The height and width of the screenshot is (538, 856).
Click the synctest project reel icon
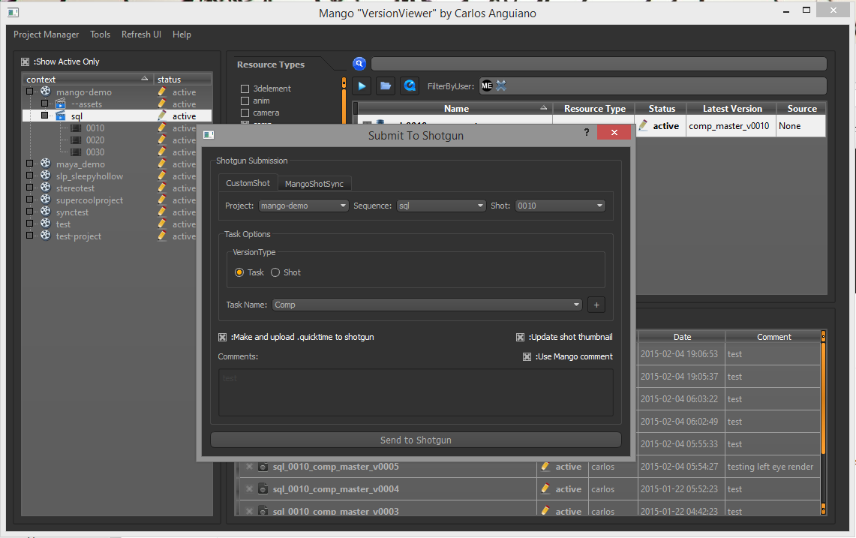coord(46,212)
